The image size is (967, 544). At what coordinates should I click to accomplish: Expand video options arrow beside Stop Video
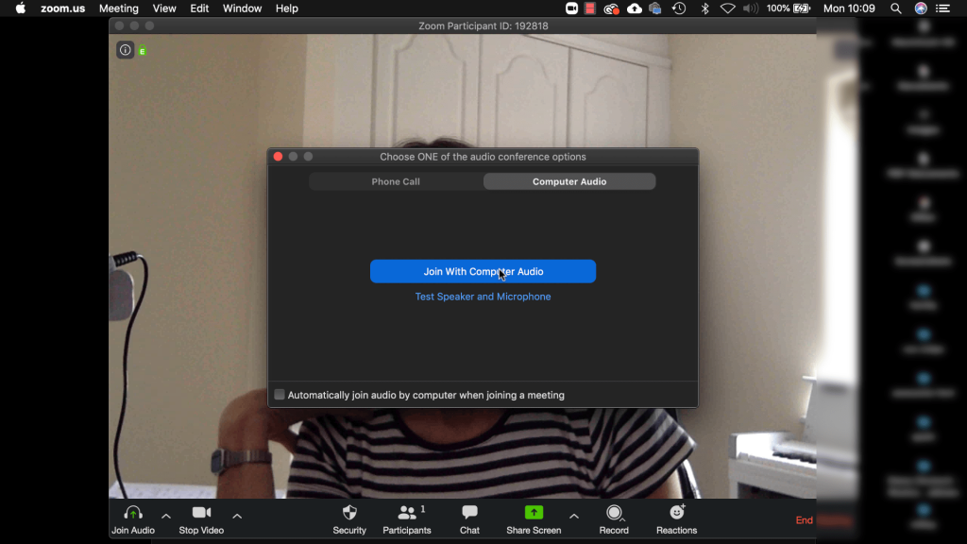pyautogui.click(x=237, y=516)
